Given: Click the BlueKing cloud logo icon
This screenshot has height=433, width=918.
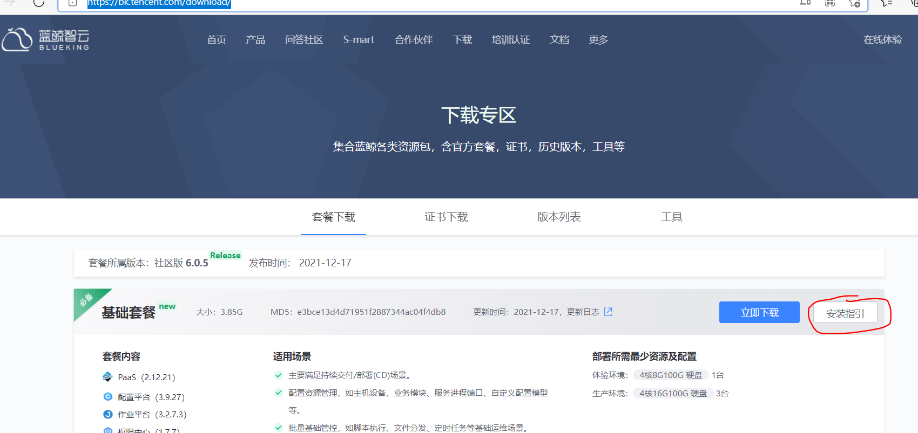Looking at the screenshot, I should tap(17, 39).
